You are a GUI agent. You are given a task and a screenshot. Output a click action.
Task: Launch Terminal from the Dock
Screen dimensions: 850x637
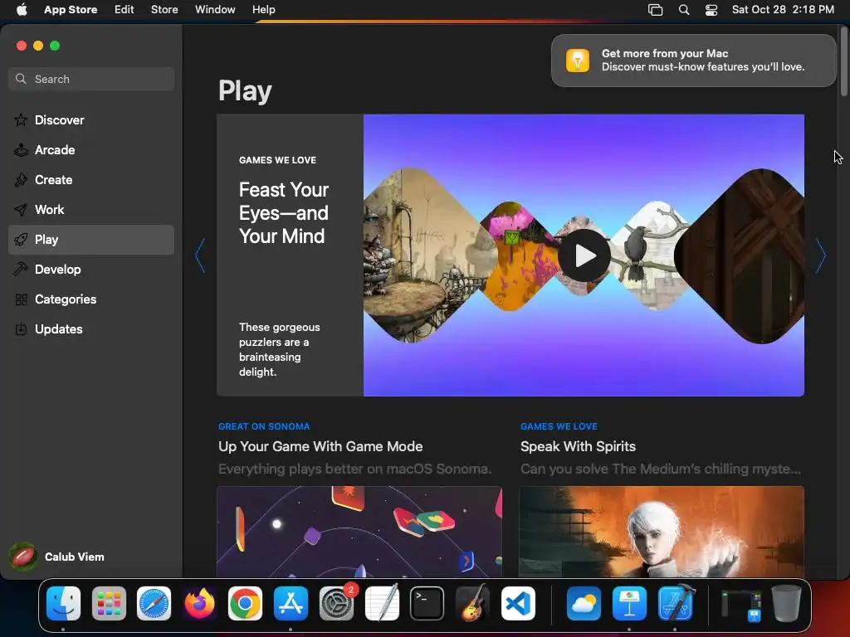[x=427, y=604]
